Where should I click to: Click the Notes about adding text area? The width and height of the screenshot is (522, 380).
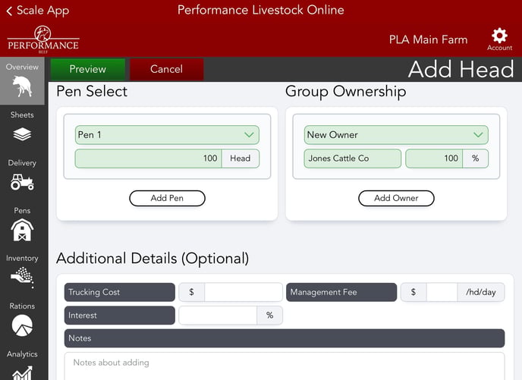pyautogui.click(x=284, y=365)
